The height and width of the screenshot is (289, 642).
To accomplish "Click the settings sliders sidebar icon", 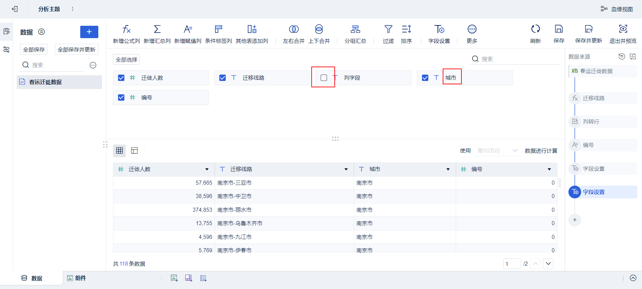I will pos(6,50).
